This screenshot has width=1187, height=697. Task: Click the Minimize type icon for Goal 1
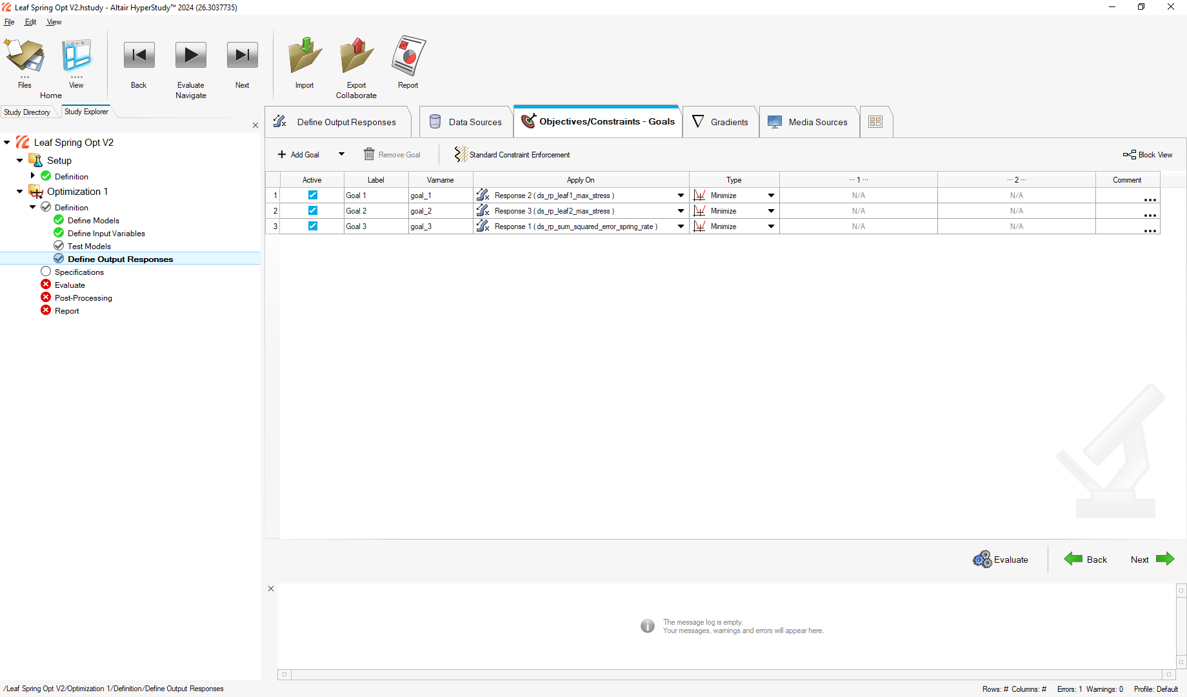(x=699, y=195)
